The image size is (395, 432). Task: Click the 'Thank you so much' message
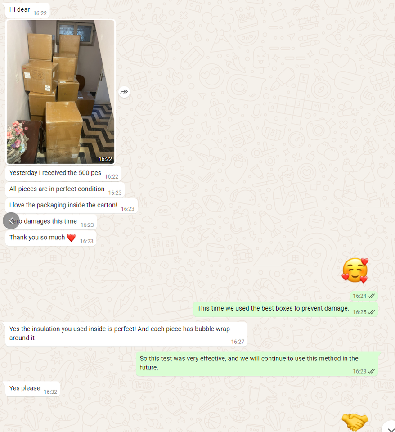51,238
